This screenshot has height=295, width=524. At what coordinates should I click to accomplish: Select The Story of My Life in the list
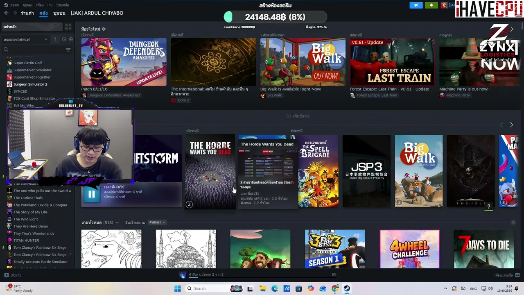tap(30, 212)
